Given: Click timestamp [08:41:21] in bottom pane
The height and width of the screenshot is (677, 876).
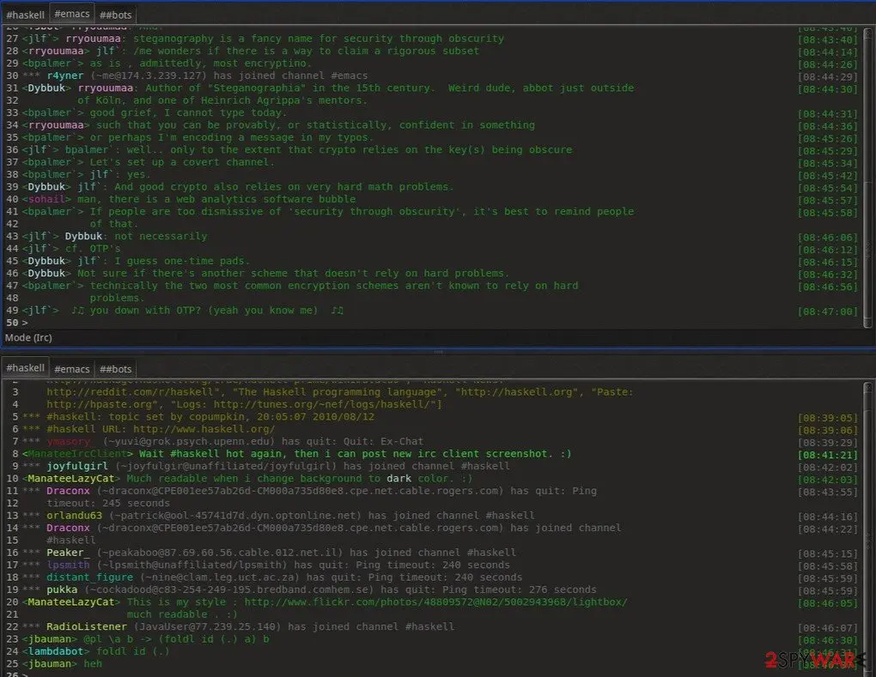Looking at the screenshot, I should click(x=827, y=454).
